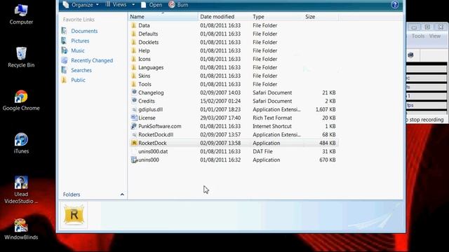449x252 pixels.
Task: Click the 1,607 KB size value
Action: pos(326,109)
